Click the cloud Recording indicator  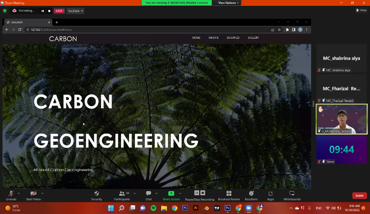point(23,10)
